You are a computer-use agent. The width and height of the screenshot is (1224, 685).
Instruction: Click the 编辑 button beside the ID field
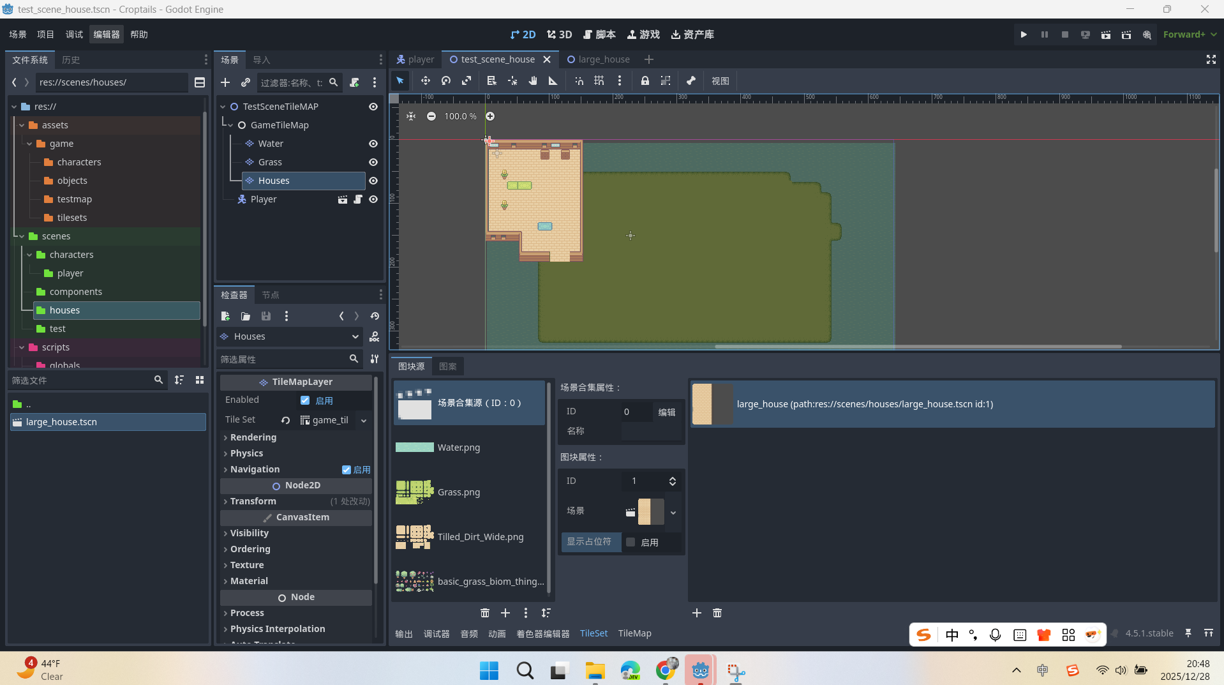tap(667, 412)
